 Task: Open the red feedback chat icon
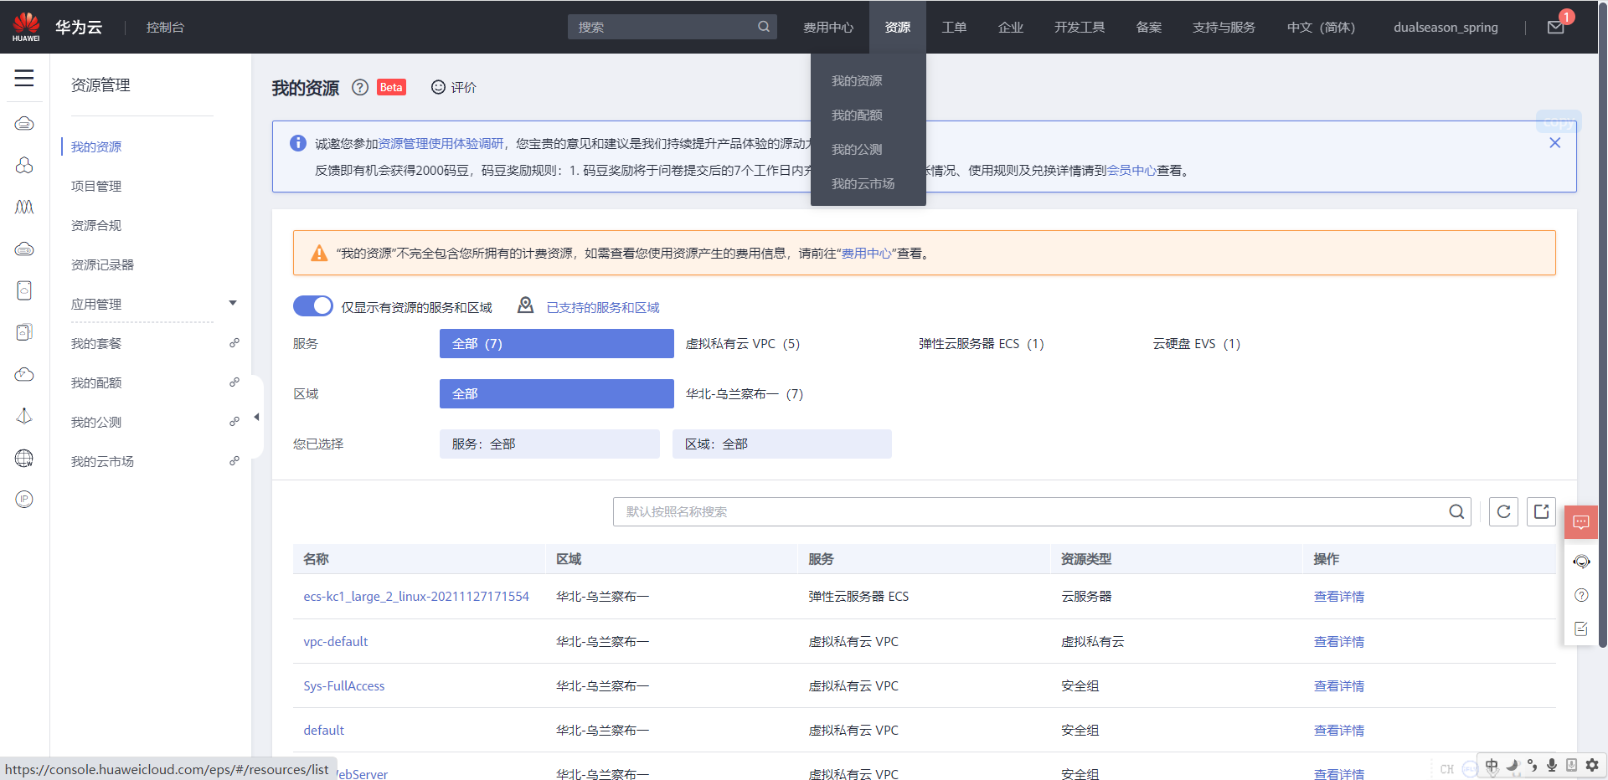(x=1580, y=523)
